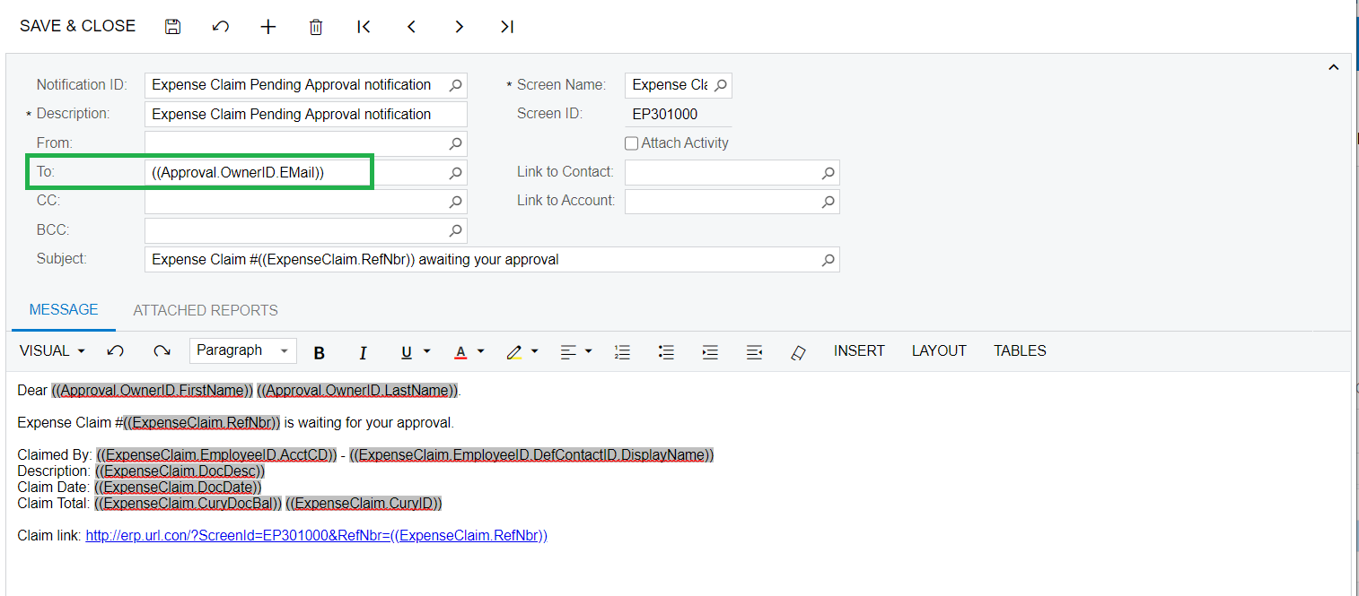Go to previous record

pyautogui.click(x=411, y=27)
